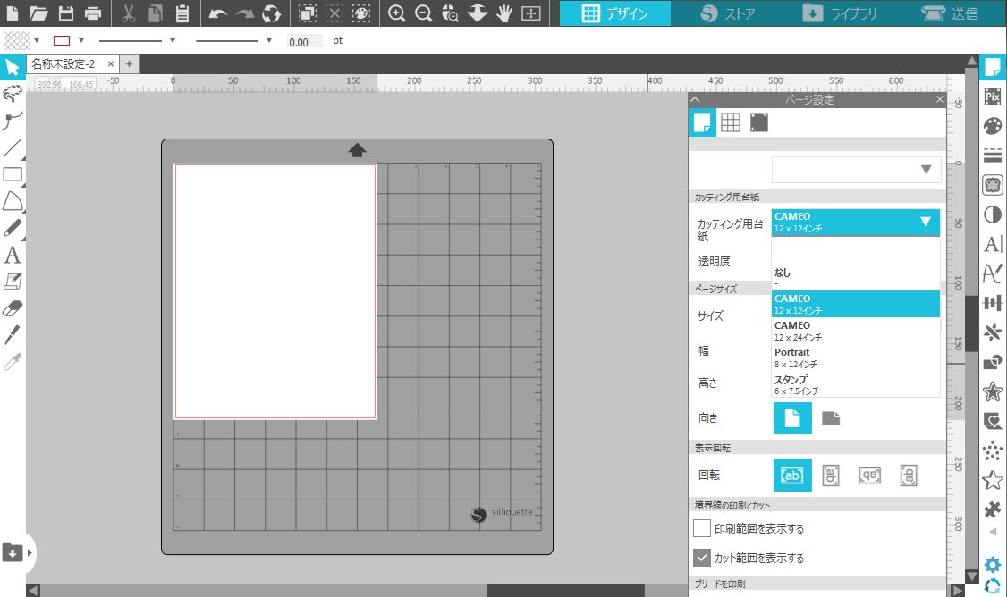Select the Text tool

[x=13, y=255]
